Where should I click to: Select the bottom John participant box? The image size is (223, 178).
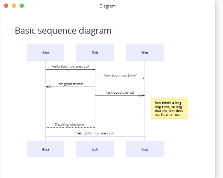[145, 149]
